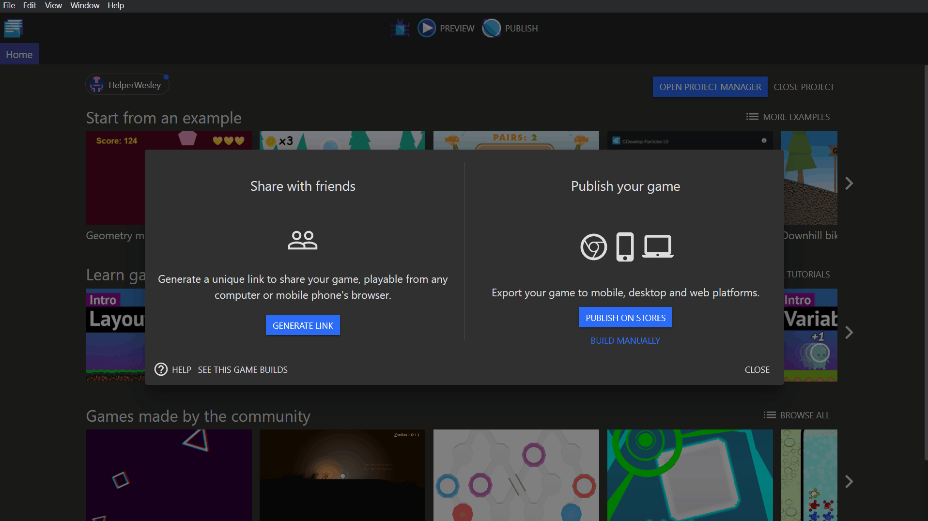
Task: Open the File menu
Action: point(9,5)
